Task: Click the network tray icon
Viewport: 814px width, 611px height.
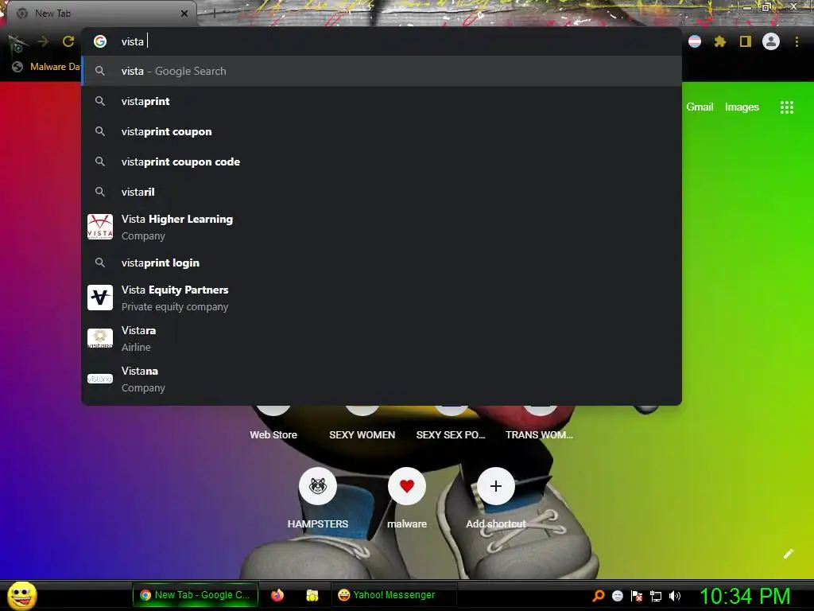Action: click(656, 596)
